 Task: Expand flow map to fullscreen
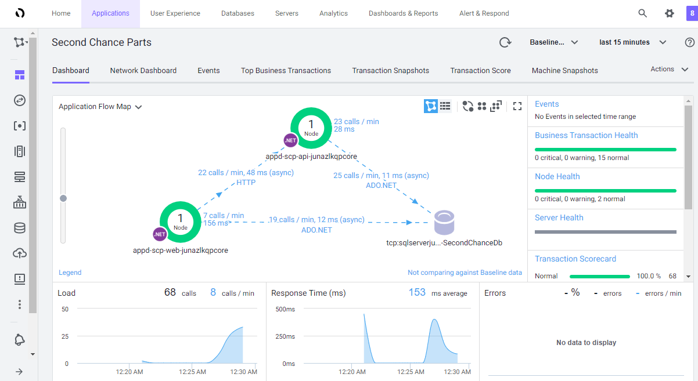pyautogui.click(x=517, y=106)
